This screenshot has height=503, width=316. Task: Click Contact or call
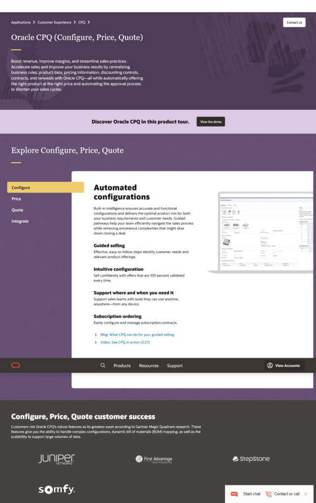(287, 494)
